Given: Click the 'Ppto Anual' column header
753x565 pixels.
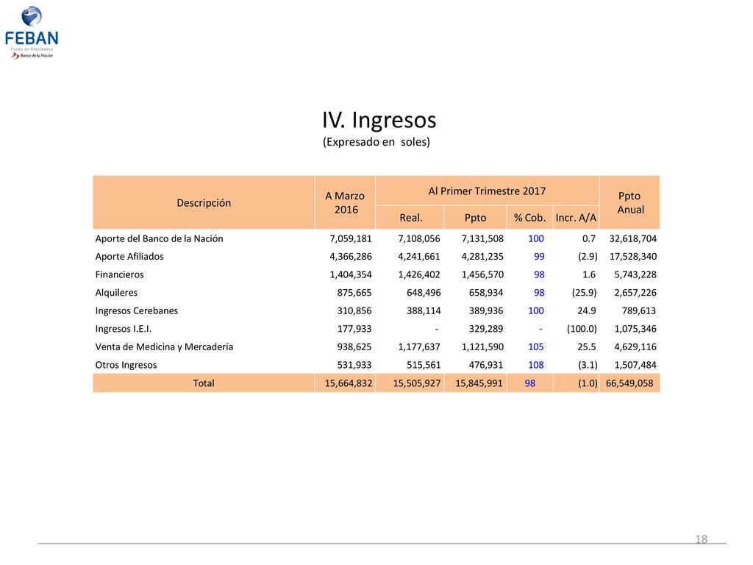Looking at the screenshot, I should (629, 203).
